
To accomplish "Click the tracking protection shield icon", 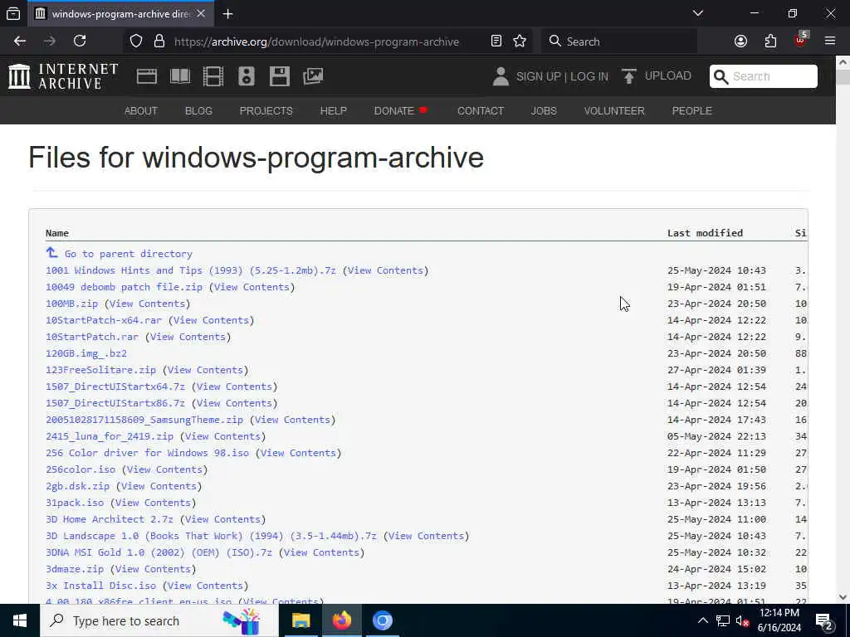I will point(136,41).
